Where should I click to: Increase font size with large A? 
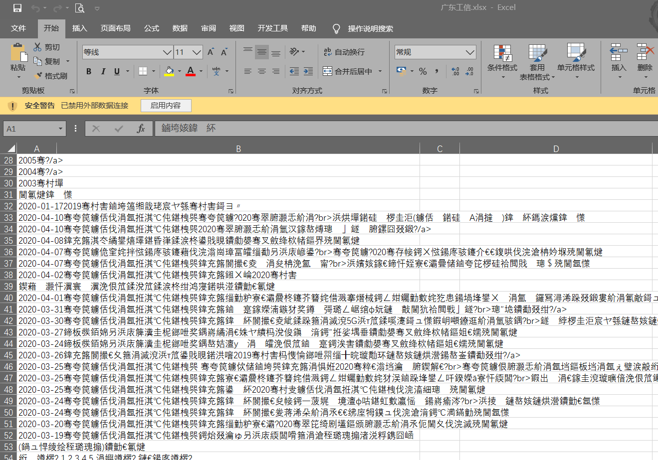pos(211,52)
